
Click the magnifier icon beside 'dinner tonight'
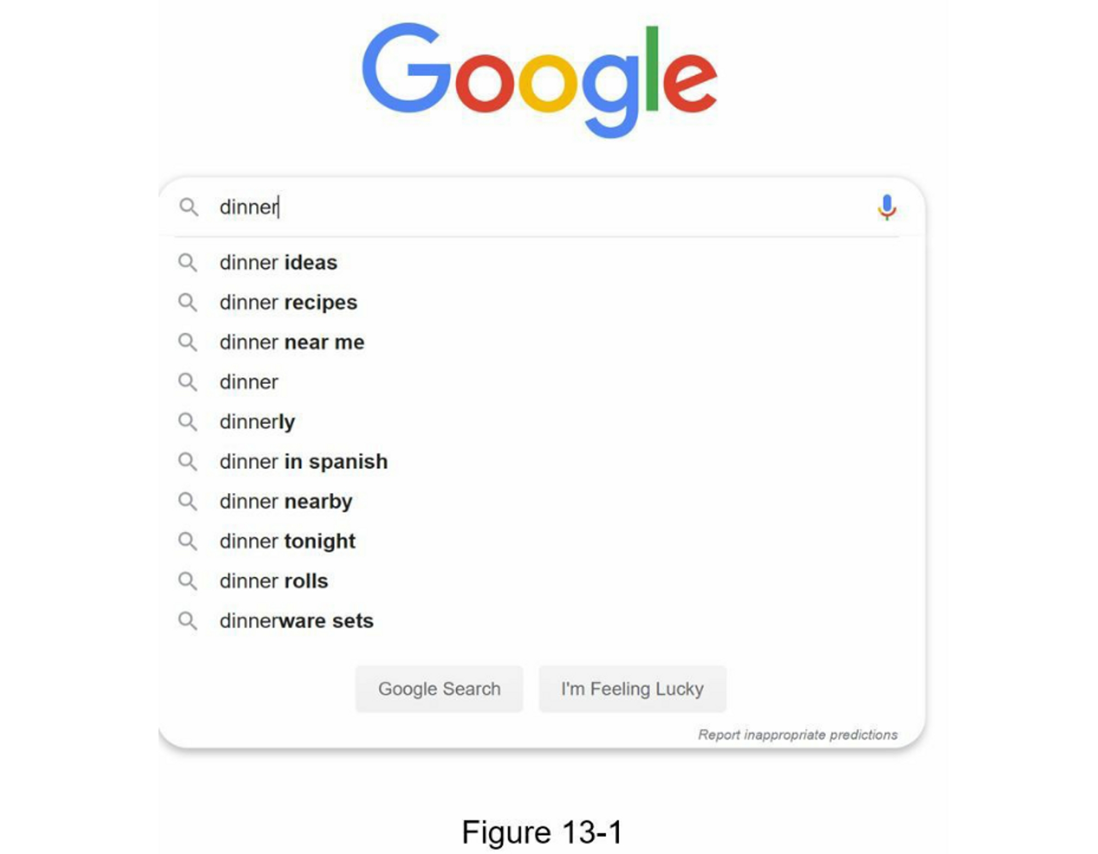pyautogui.click(x=187, y=541)
